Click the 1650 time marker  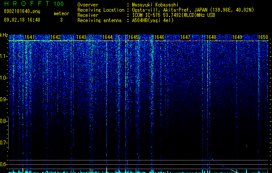tap(263, 37)
